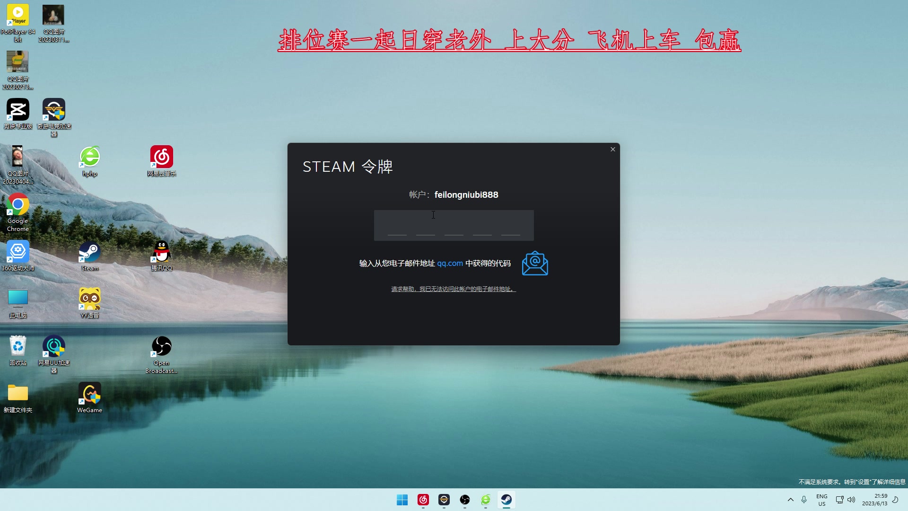
Task: Open the QQ图片 20230404 image file
Action: [x=18, y=165]
